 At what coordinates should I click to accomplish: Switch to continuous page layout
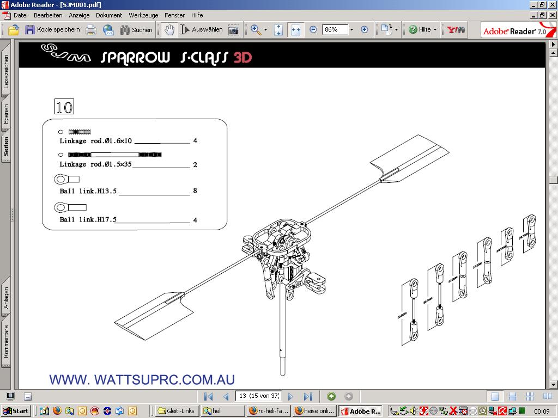(512, 396)
